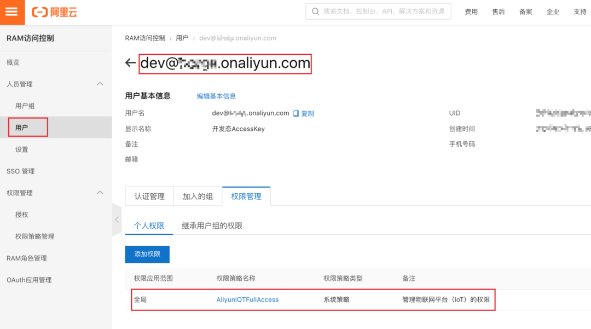Click 全局 cell in permissions row
Image resolution: width=591 pixels, height=329 pixels.
(140, 299)
